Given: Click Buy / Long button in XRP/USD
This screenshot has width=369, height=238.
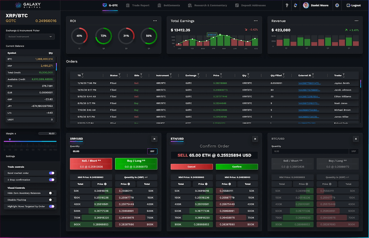Looking at the screenshot, I should [x=136, y=164].
